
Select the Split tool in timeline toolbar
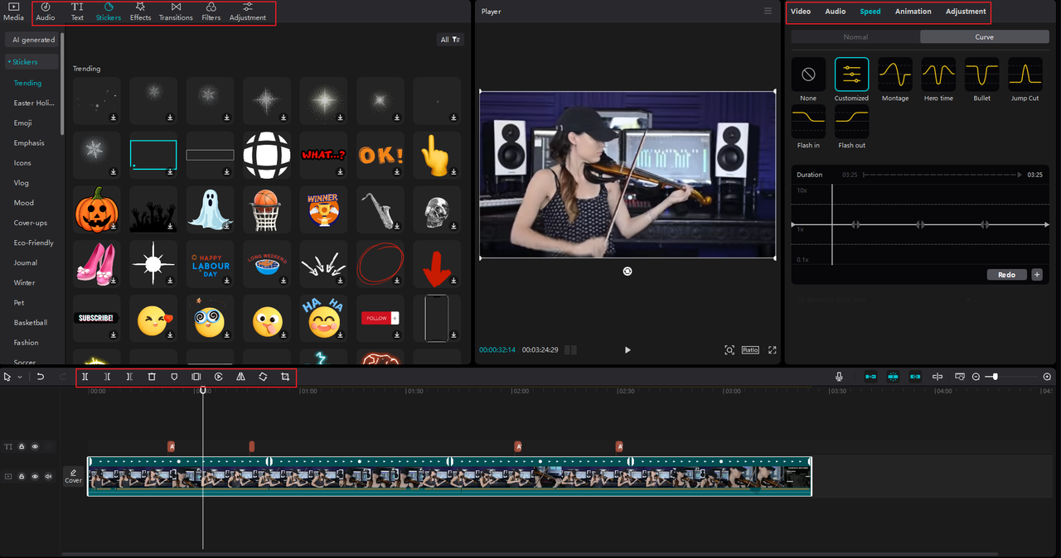[x=85, y=377]
